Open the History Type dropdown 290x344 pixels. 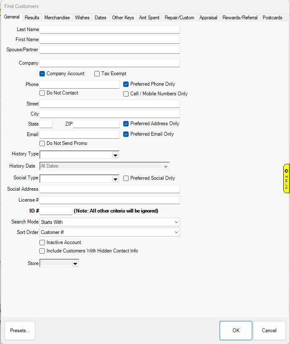(x=115, y=155)
